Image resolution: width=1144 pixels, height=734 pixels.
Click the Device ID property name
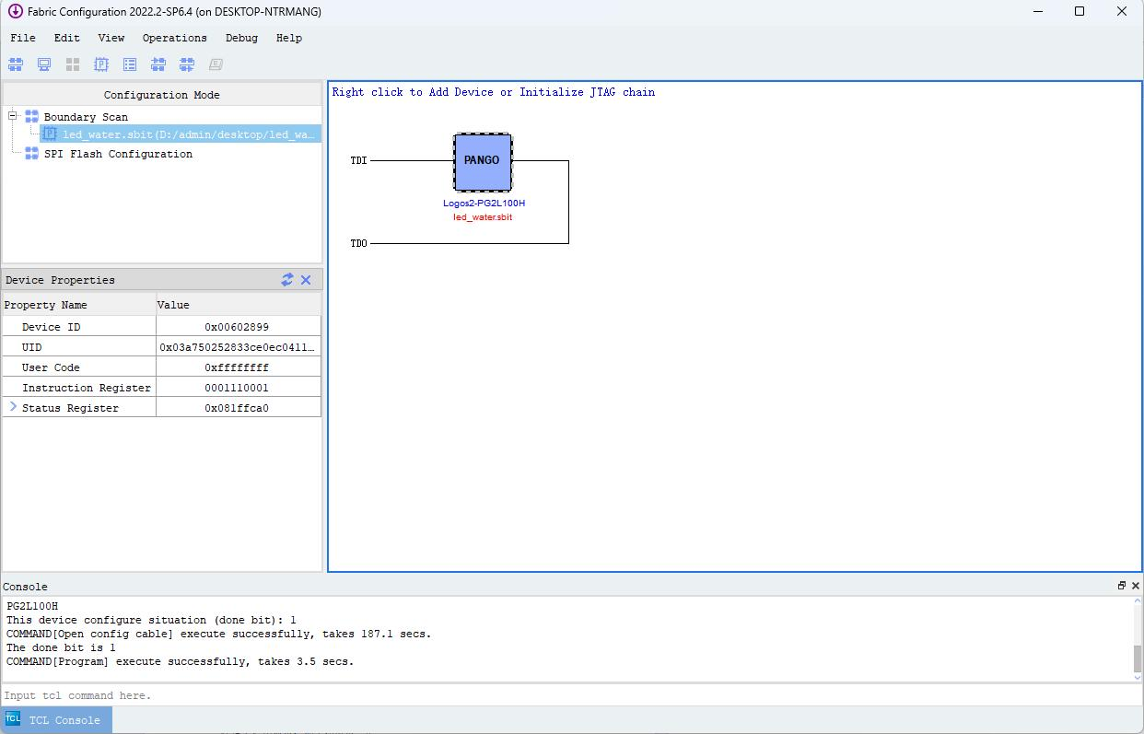pyautogui.click(x=52, y=327)
